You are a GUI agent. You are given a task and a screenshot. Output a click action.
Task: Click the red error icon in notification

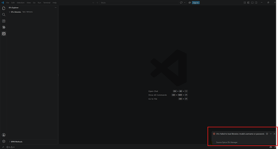214,134
